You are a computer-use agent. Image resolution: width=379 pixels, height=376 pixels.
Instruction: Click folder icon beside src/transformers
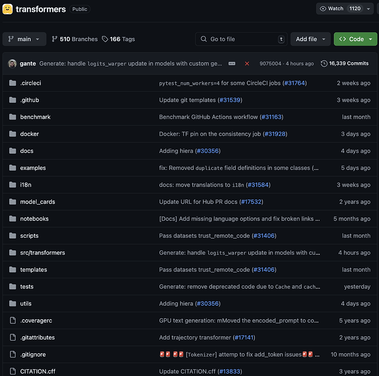[13, 252]
